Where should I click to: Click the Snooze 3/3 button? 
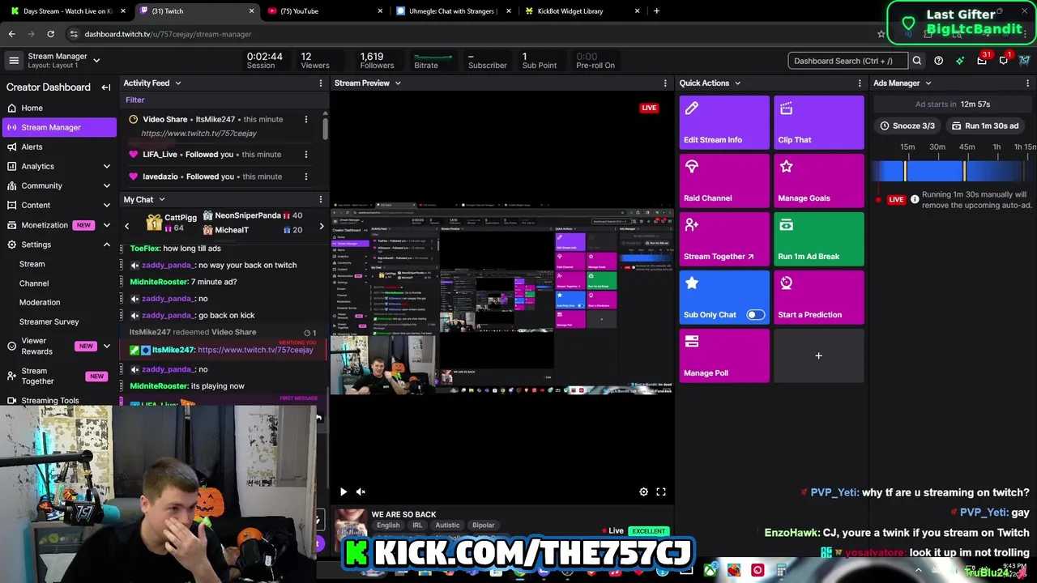click(907, 126)
